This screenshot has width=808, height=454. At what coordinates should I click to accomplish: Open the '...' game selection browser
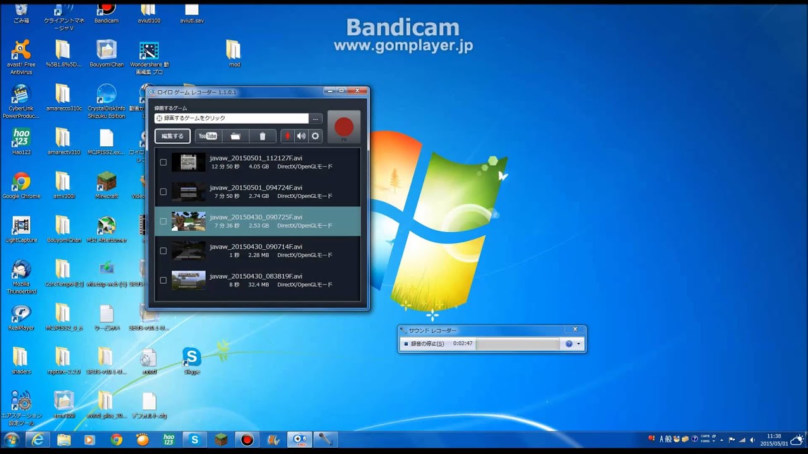point(316,118)
